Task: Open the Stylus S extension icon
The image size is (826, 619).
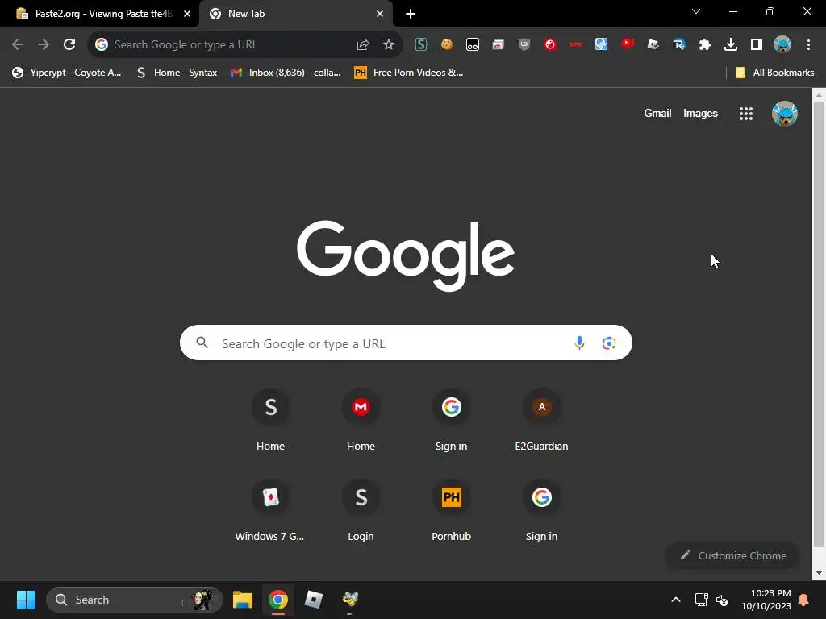Action: tap(421, 45)
